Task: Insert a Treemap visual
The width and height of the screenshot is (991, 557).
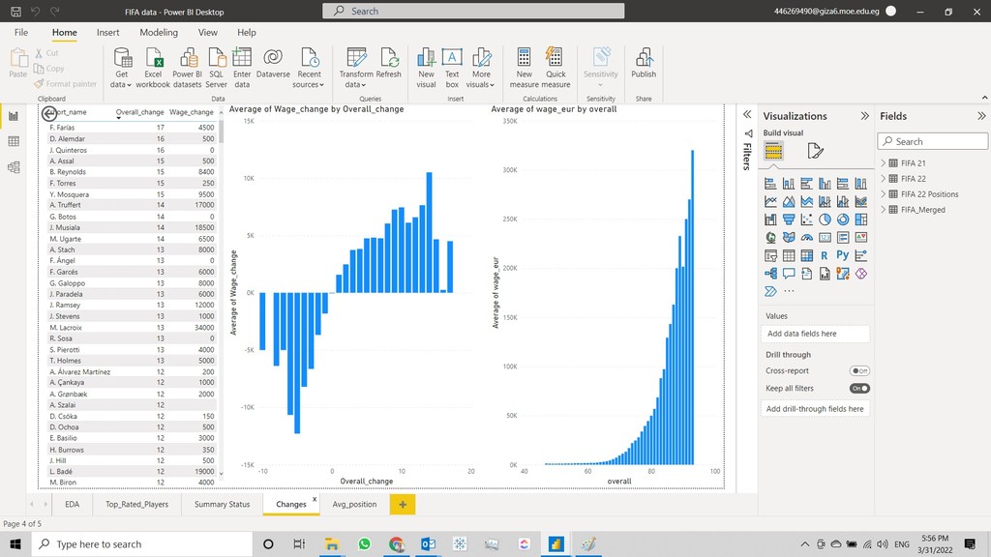Action: click(860, 220)
